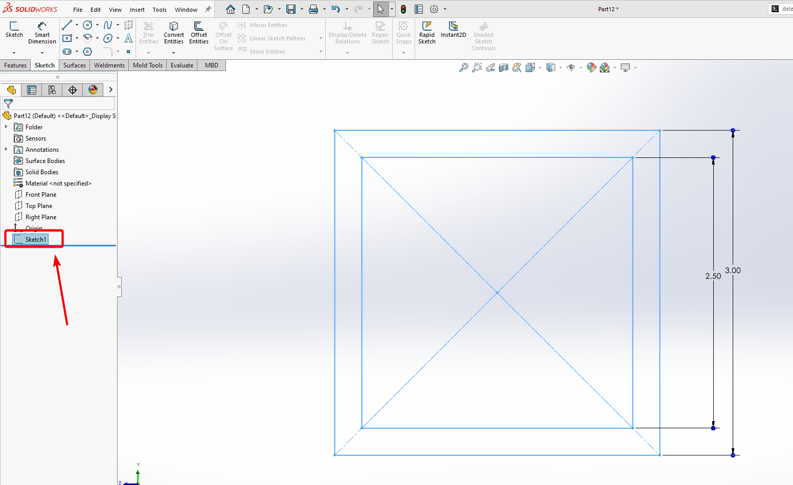Select the Circle tool
Image resolution: width=793 pixels, height=485 pixels.
point(88,25)
